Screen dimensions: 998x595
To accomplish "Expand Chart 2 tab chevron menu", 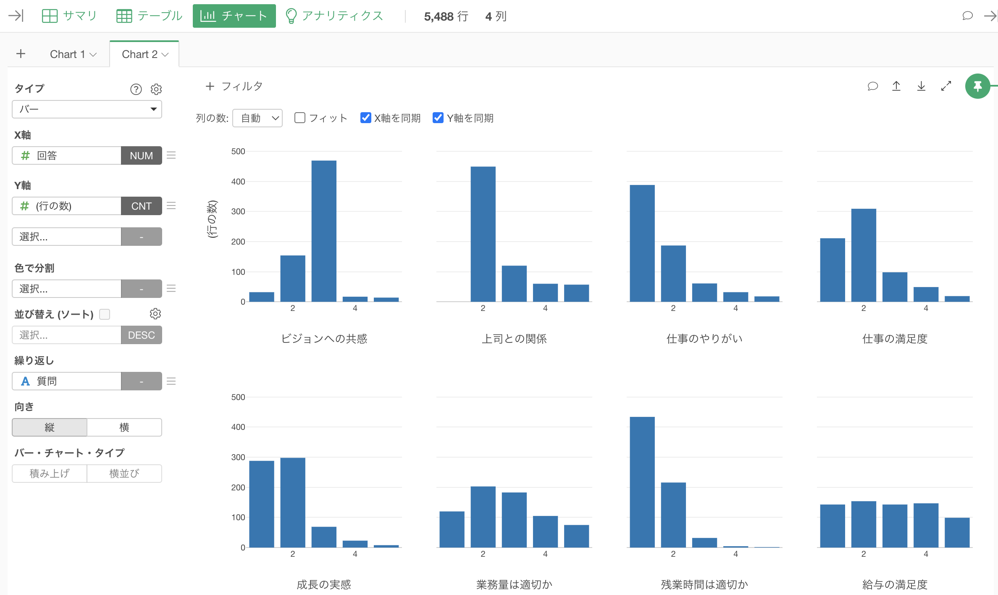I will click(x=165, y=55).
